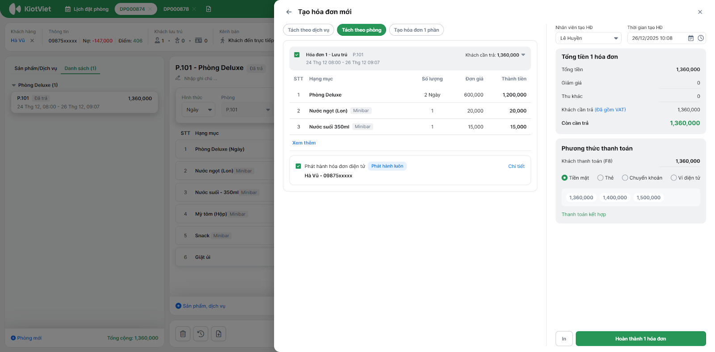Expand the Khách cần trả invoice arrow

[523, 55]
